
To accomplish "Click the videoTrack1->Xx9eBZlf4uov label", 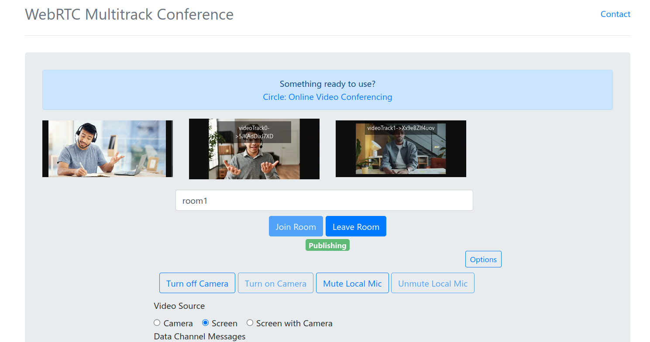I will click(401, 128).
